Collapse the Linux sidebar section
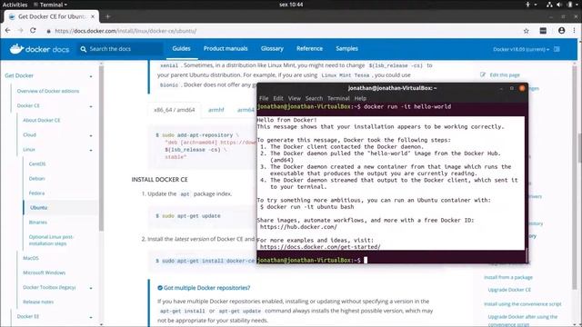 [x=91, y=150]
